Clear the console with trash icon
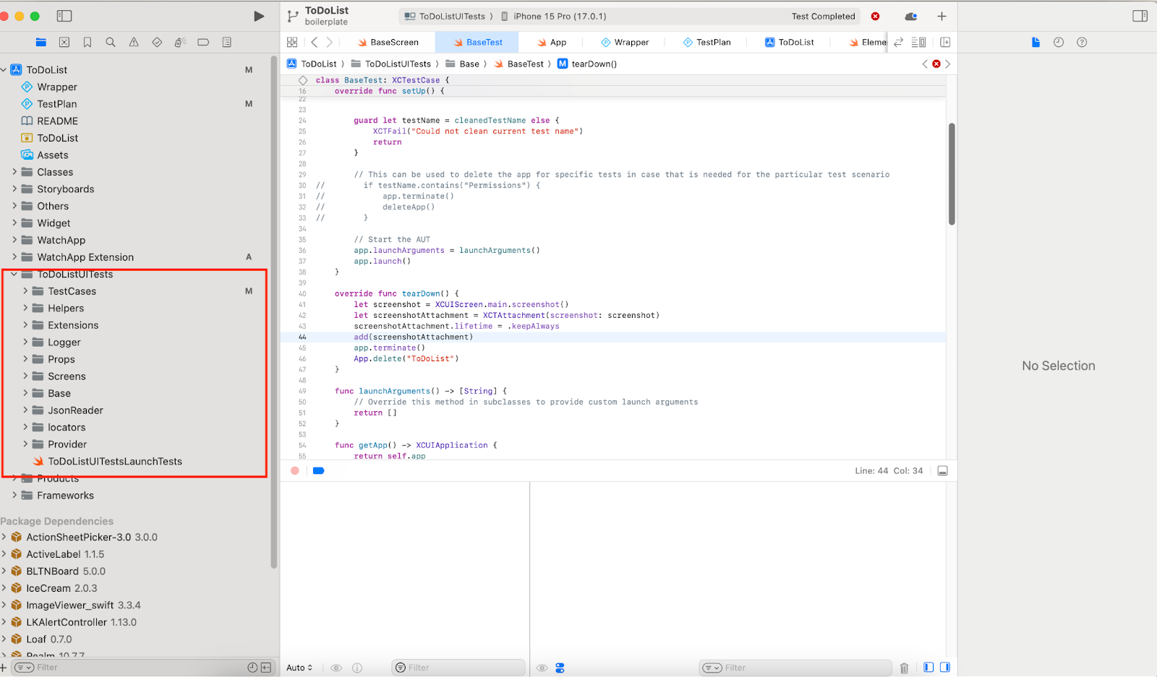Screen dimensions: 1157x677 (904, 668)
